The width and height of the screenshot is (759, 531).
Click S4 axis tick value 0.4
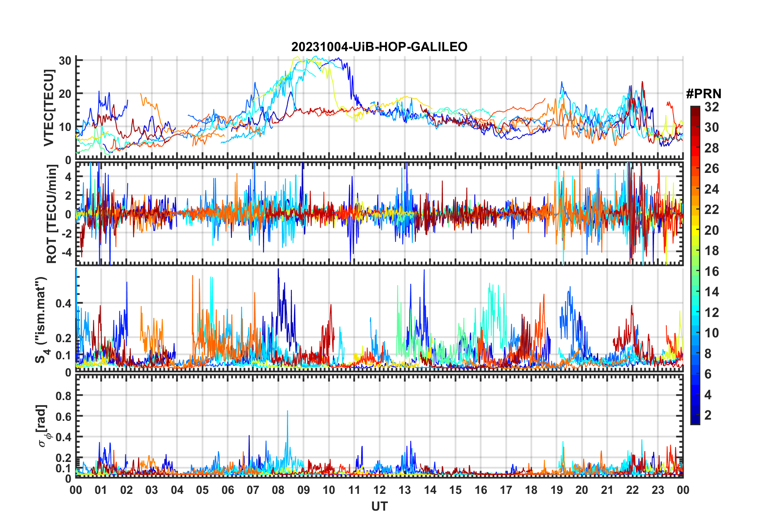pyautogui.click(x=63, y=303)
